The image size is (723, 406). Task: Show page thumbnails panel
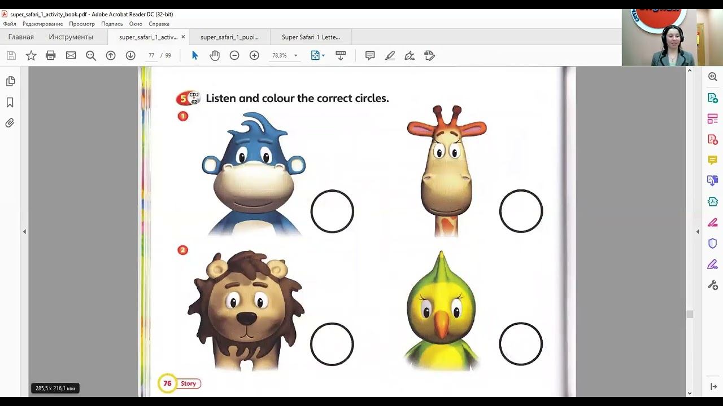(x=10, y=81)
